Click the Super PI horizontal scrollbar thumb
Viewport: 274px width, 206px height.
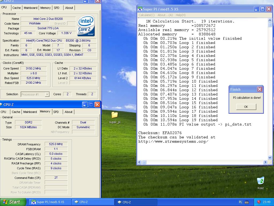point(144,162)
